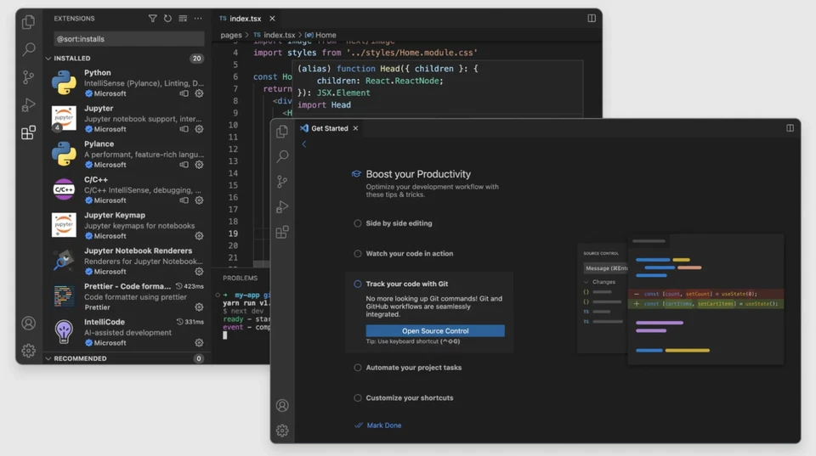816x456 pixels.
Task: Split the index.tsx editor
Action: [592, 18]
